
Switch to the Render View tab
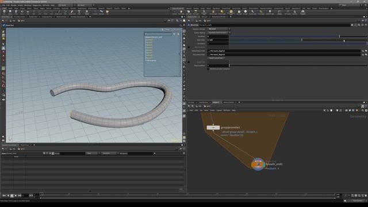point(33,17)
